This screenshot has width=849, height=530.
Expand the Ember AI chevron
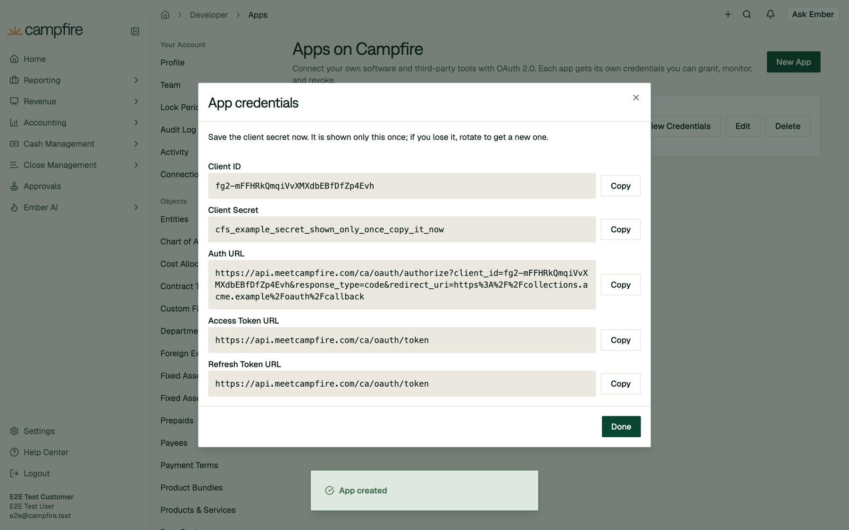pos(136,207)
